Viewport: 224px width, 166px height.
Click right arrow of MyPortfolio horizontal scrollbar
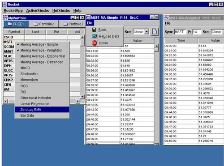click(78, 101)
